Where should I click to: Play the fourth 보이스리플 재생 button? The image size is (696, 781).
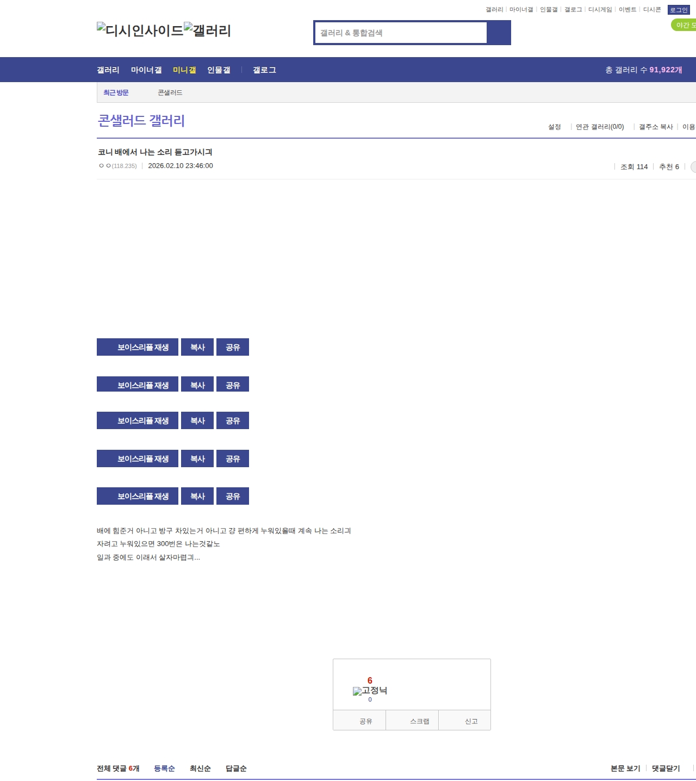tap(138, 458)
